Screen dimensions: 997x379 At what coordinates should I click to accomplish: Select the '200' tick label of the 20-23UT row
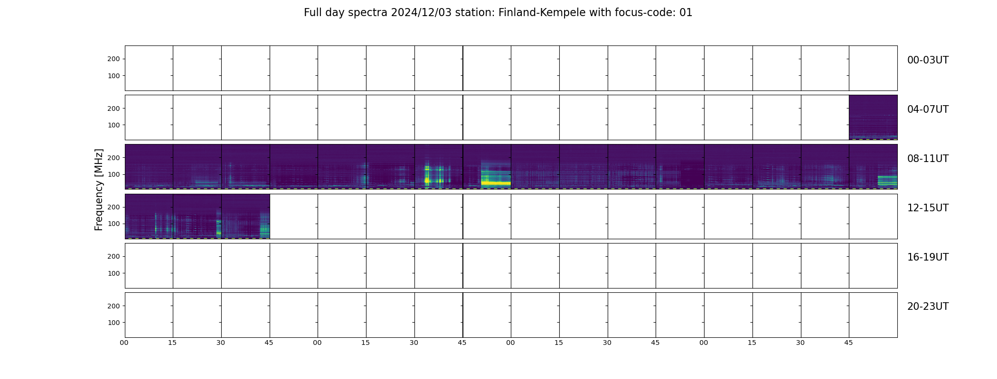point(113,306)
